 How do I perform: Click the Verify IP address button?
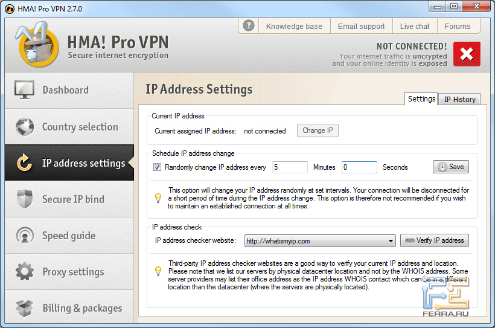(434, 240)
